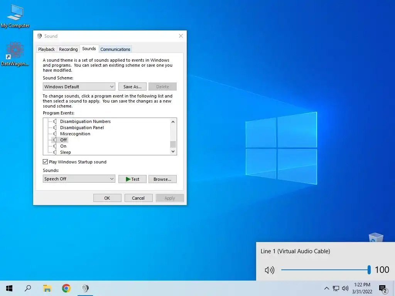The width and height of the screenshot is (395, 296).
Task: Click the volume speaker tray icon
Action: [345, 288]
